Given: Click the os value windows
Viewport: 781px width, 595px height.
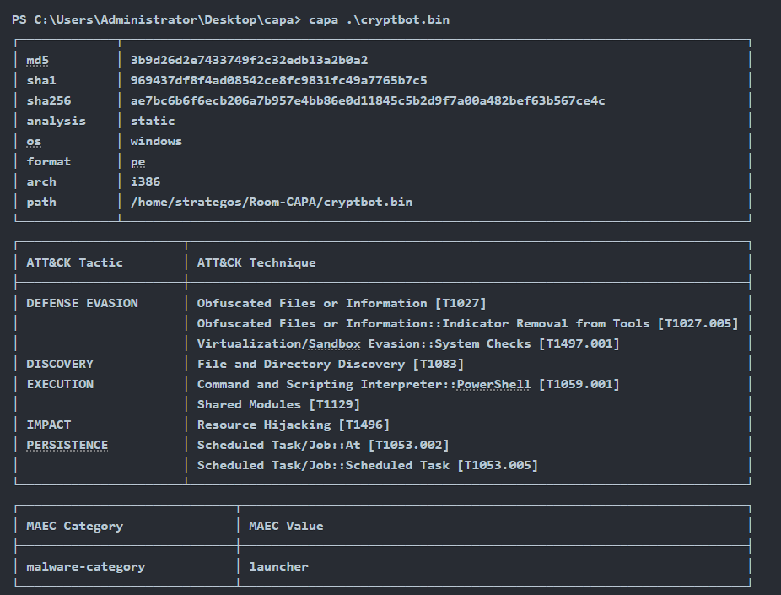Looking at the screenshot, I should [156, 142].
